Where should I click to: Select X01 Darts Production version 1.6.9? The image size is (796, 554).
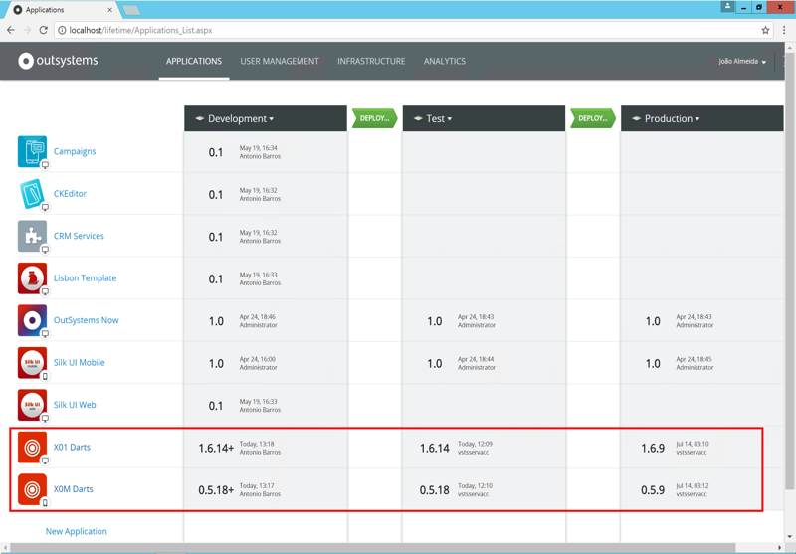653,448
